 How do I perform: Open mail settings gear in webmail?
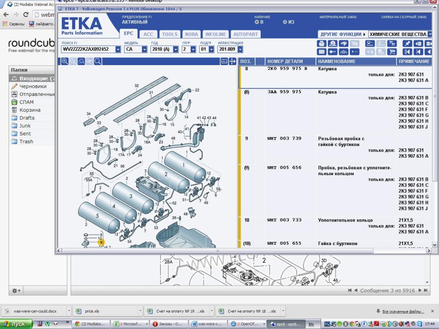[16, 291]
